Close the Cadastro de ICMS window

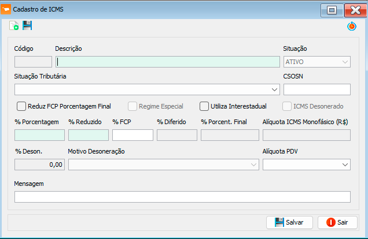point(356,10)
